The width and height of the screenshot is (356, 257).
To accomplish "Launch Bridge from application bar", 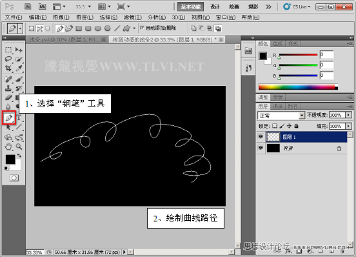I will (28, 7).
